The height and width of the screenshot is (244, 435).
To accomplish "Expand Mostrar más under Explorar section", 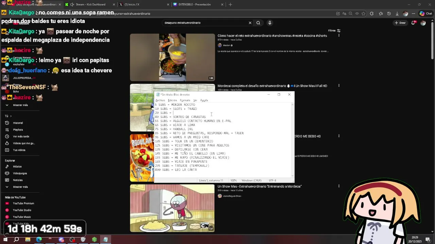I will click(20, 187).
